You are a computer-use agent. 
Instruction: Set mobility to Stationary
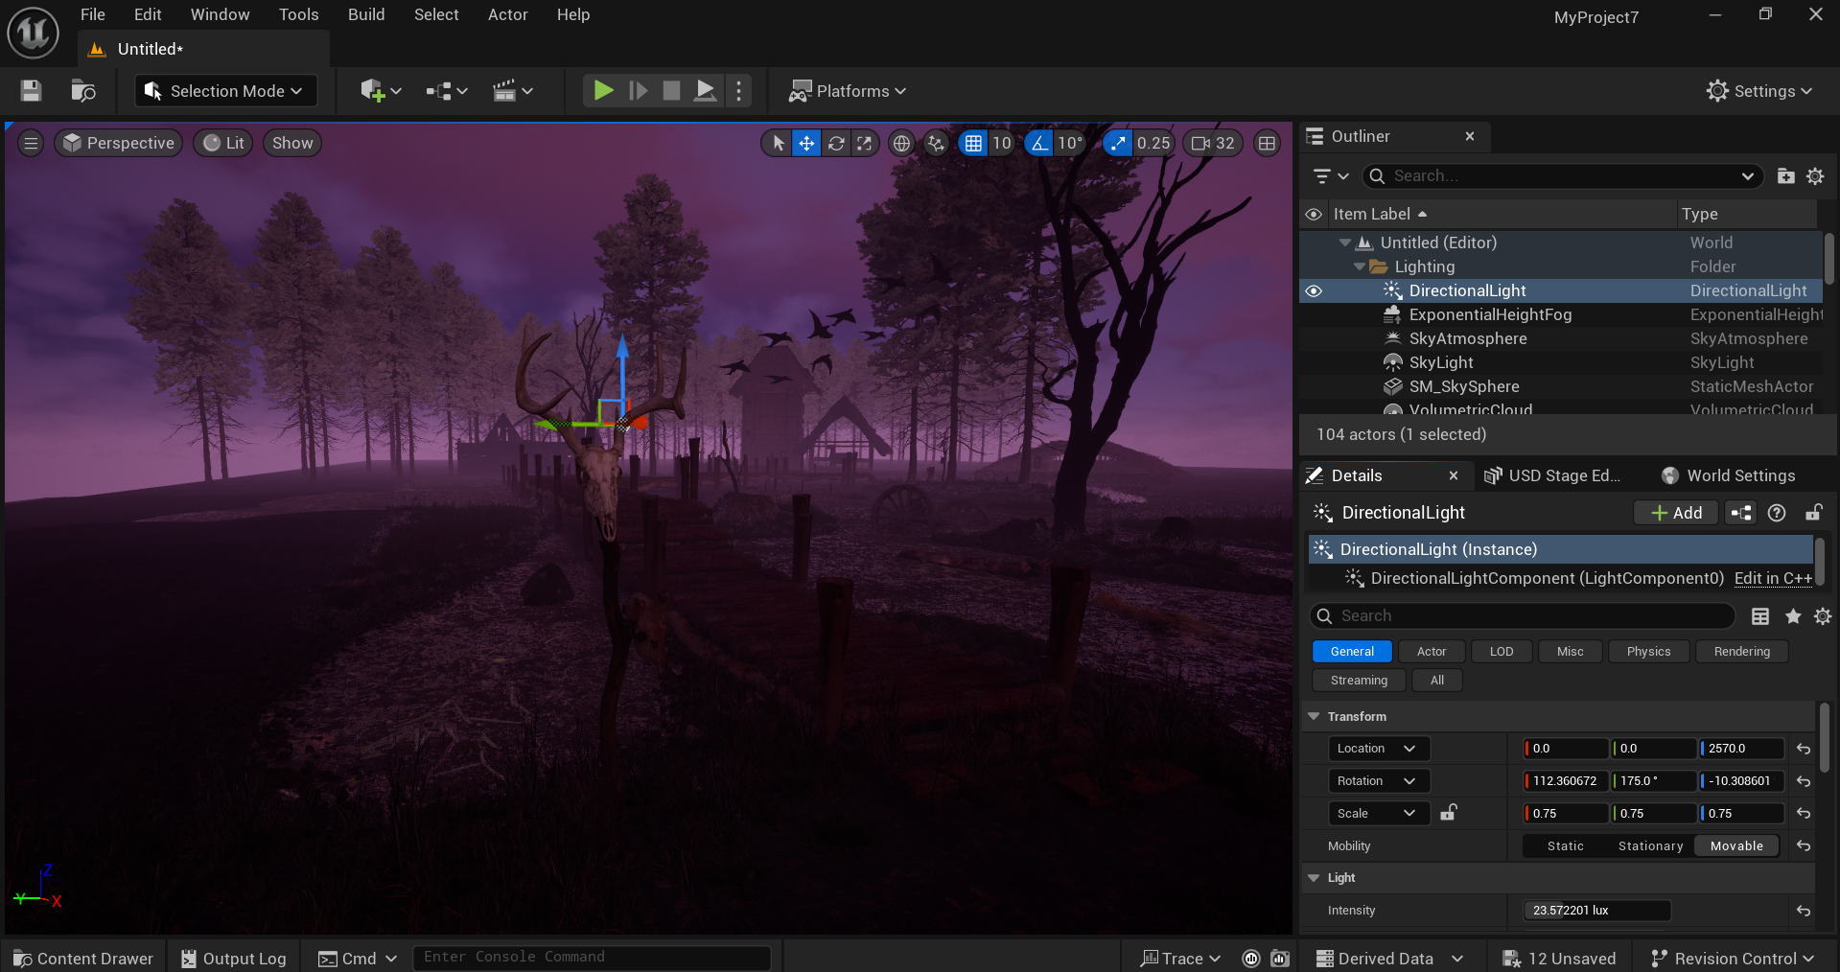[1650, 845]
